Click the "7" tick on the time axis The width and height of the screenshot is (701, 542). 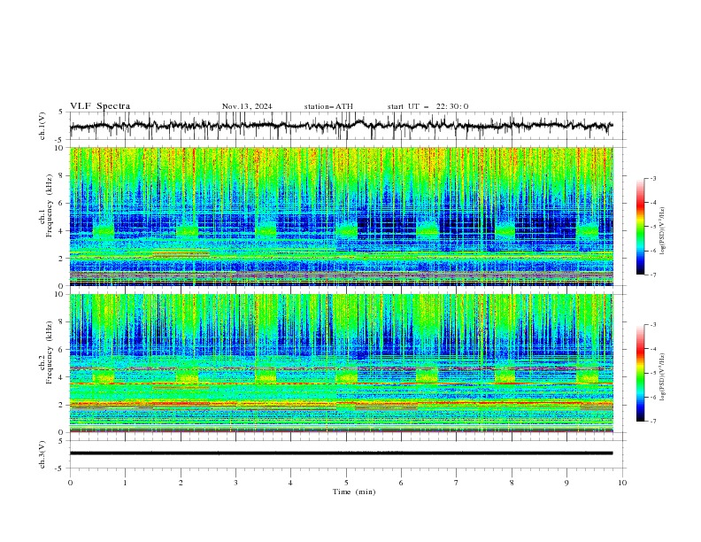point(457,483)
